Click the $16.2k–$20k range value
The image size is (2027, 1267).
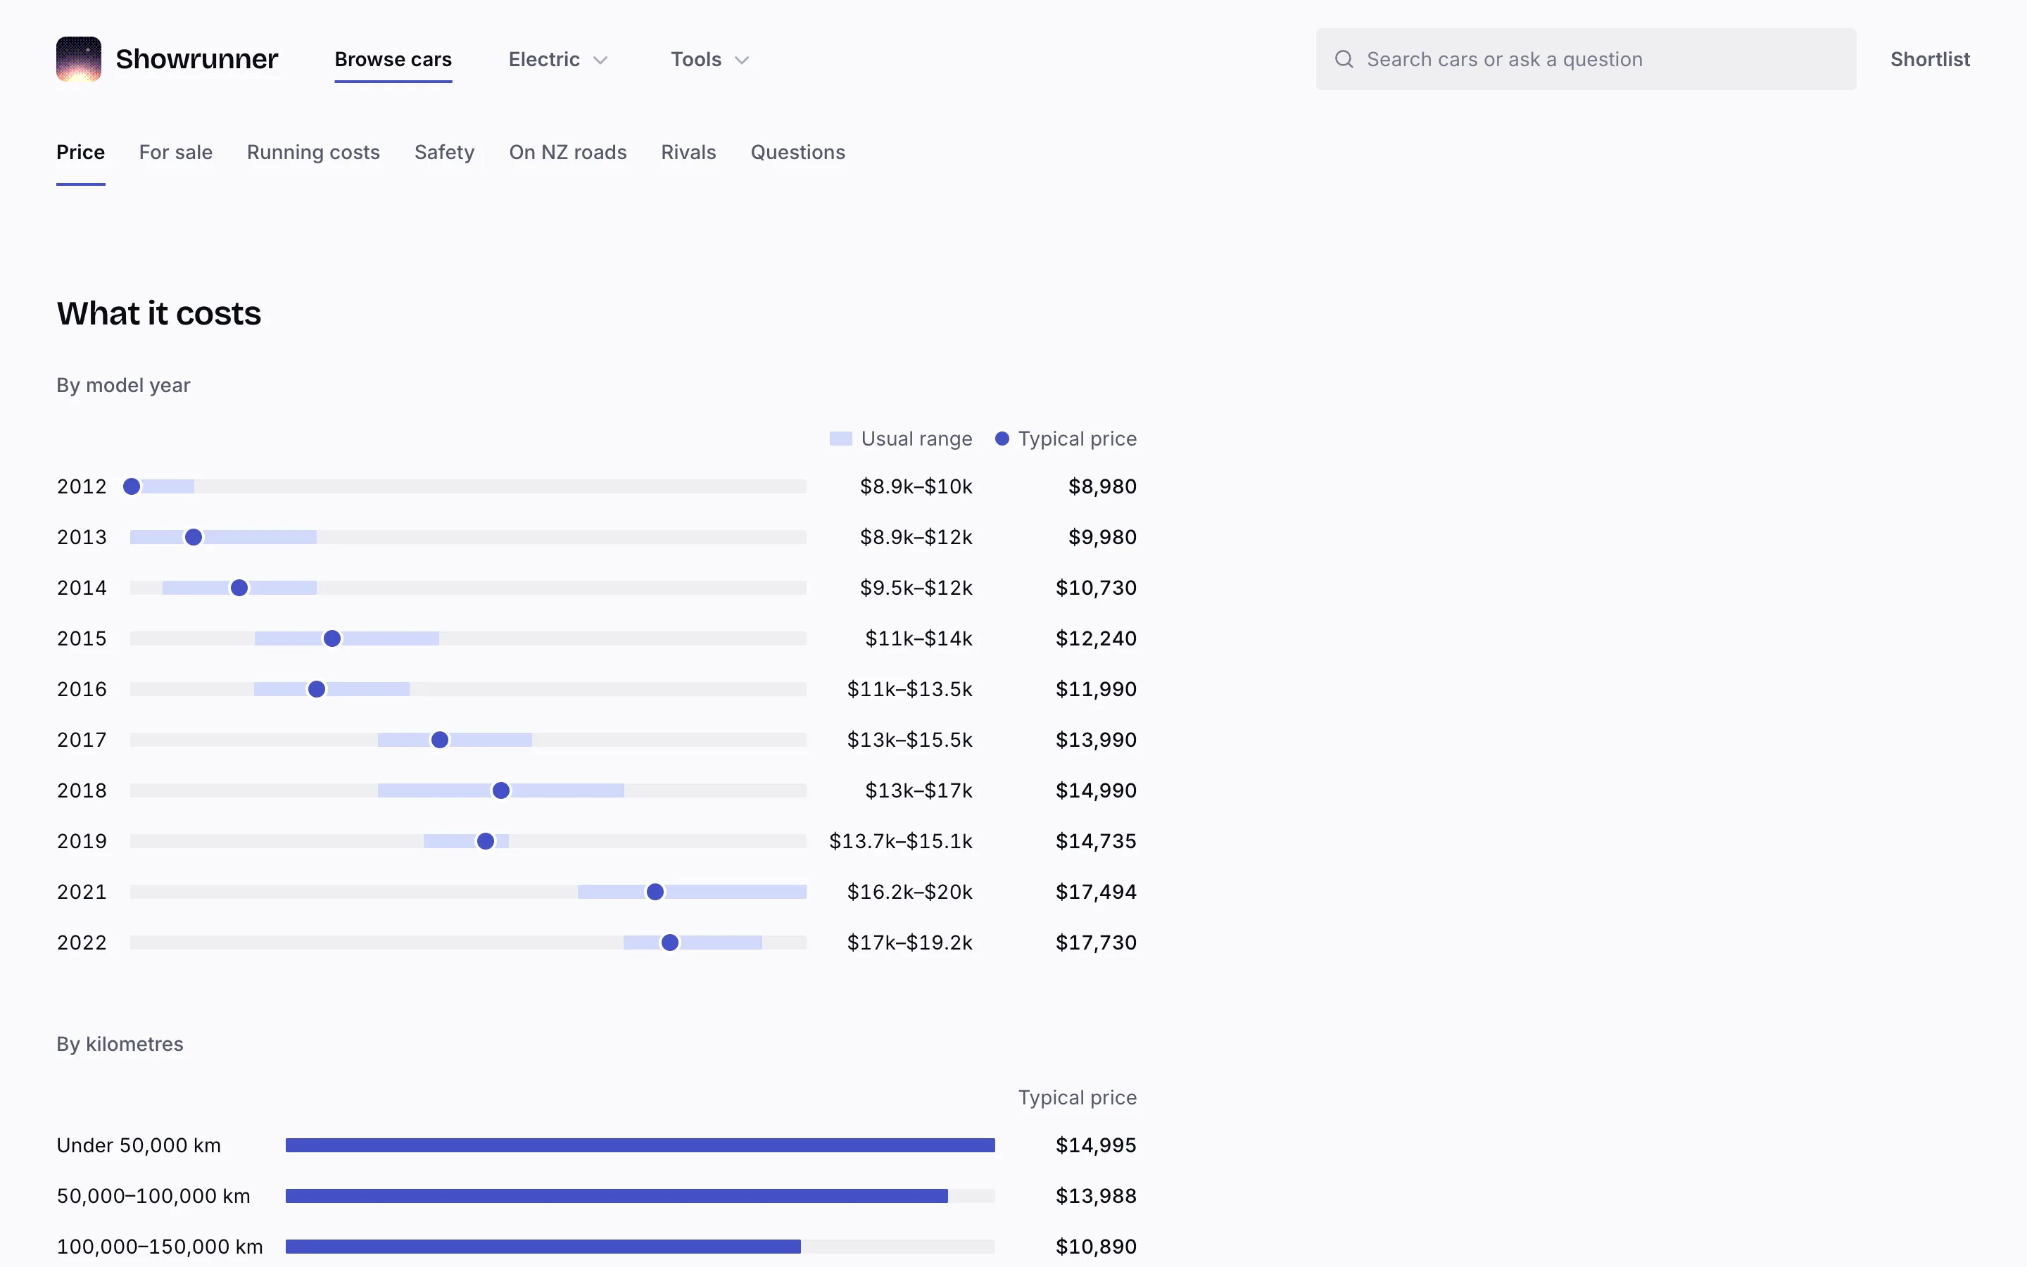909,893
